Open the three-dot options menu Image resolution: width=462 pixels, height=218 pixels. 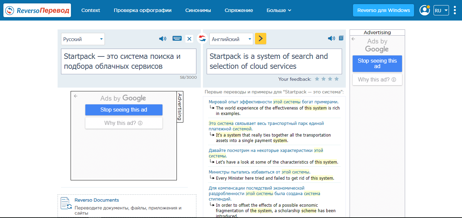(x=455, y=10)
